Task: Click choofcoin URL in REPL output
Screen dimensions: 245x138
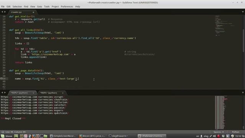Action: click(35, 100)
